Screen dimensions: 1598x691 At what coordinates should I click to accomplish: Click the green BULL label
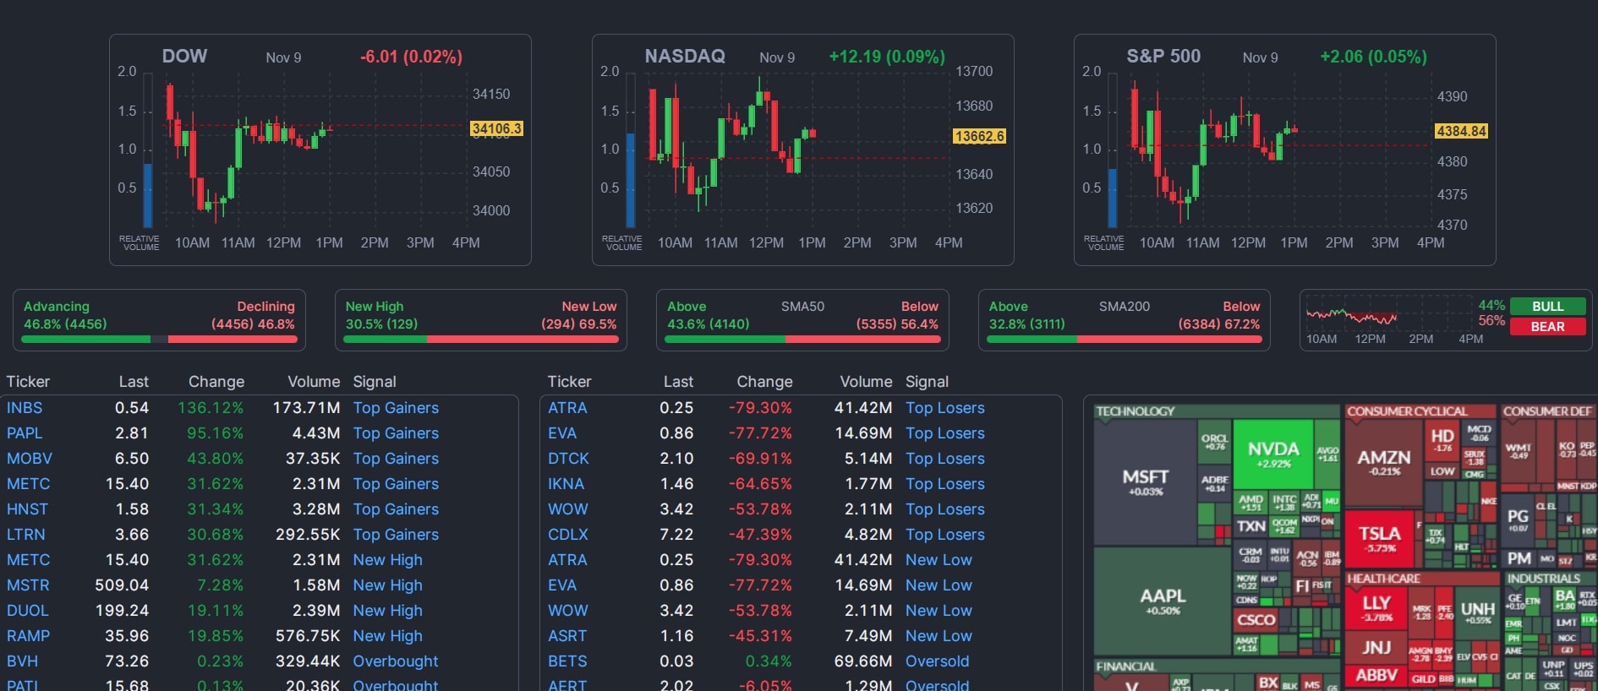coord(1547,307)
